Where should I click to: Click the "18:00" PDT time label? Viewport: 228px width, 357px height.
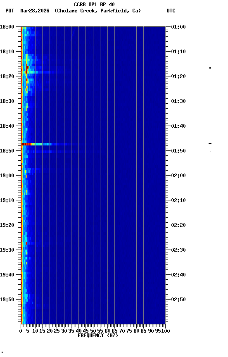point(7,27)
